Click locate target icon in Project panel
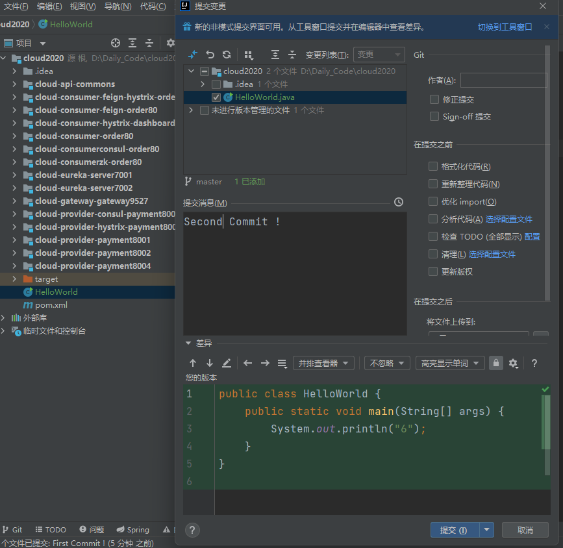 [x=115, y=43]
